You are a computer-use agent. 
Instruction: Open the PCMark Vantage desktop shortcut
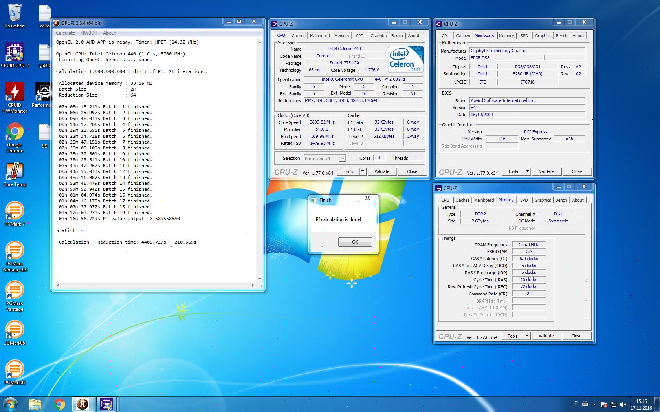(x=15, y=296)
